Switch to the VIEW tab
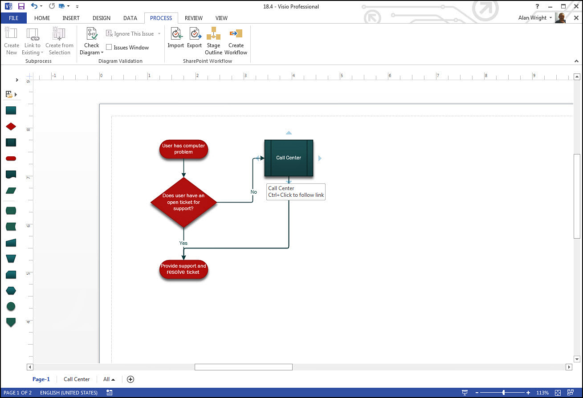Image resolution: width=583 pixels, height=398 pixels. (221, 18)
